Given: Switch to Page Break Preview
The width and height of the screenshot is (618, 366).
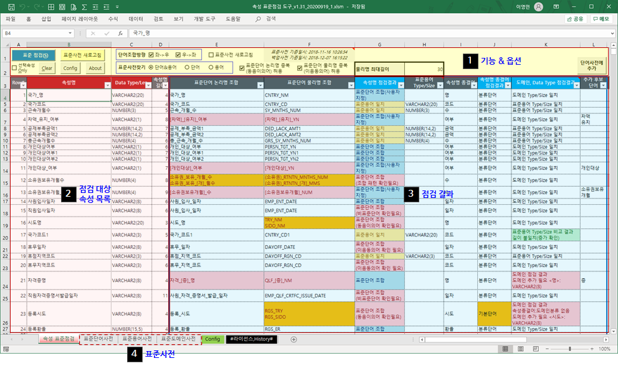Looking at the screenshot, I should click(x=536, y=349).
